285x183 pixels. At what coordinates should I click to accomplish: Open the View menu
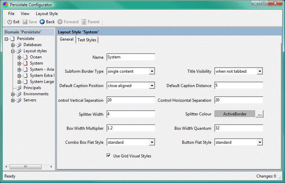point(25,14)
